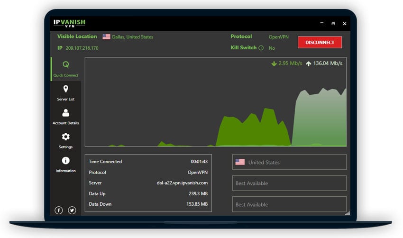Click the upload speed arrow icon

pos(309,64)
